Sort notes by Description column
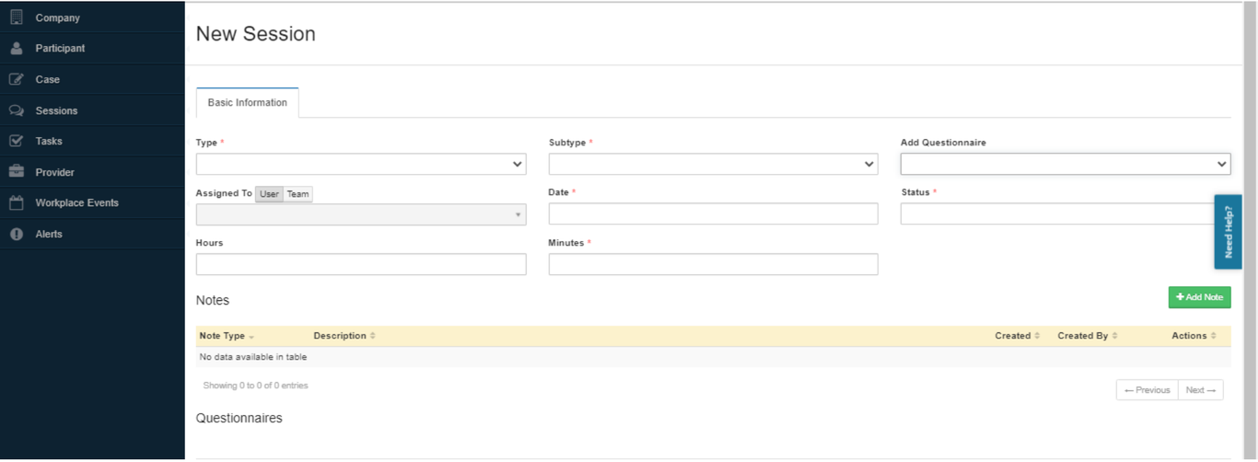Viewport: 1258px width, 462px height. pyautogui.click(x=344, y=336)
